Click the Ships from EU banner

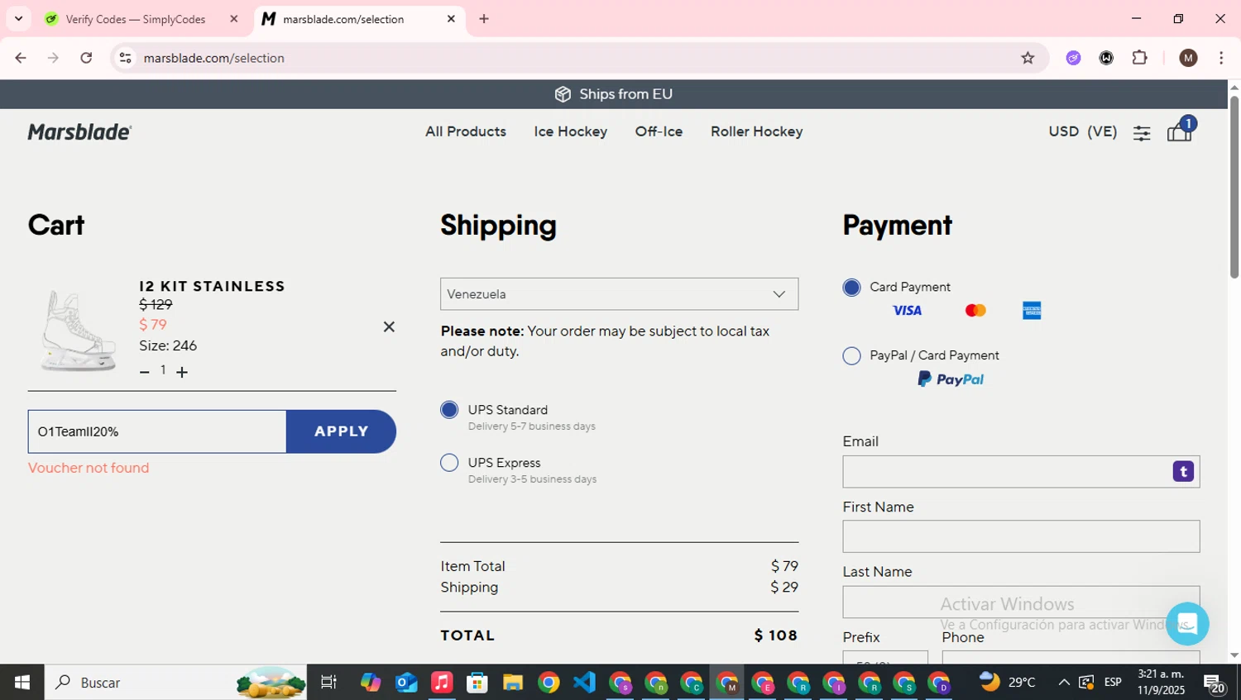point(614,94)
